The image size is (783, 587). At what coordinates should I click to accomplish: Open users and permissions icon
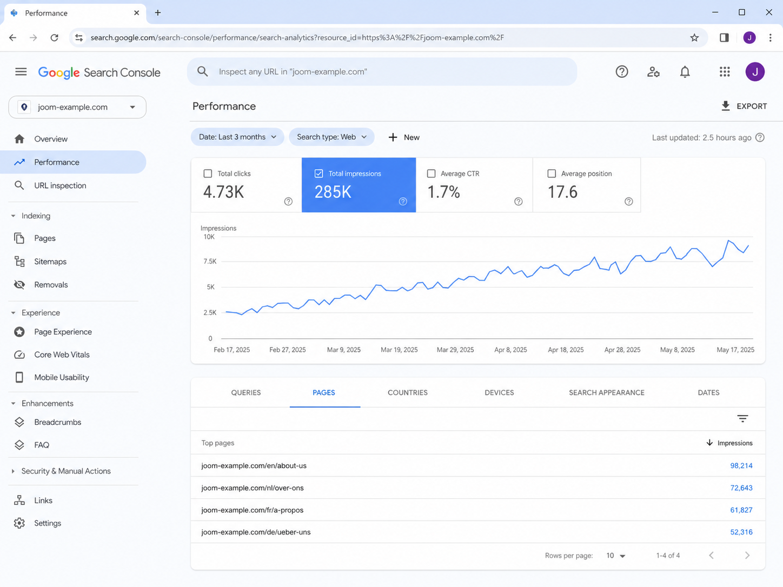click(653, 72)
